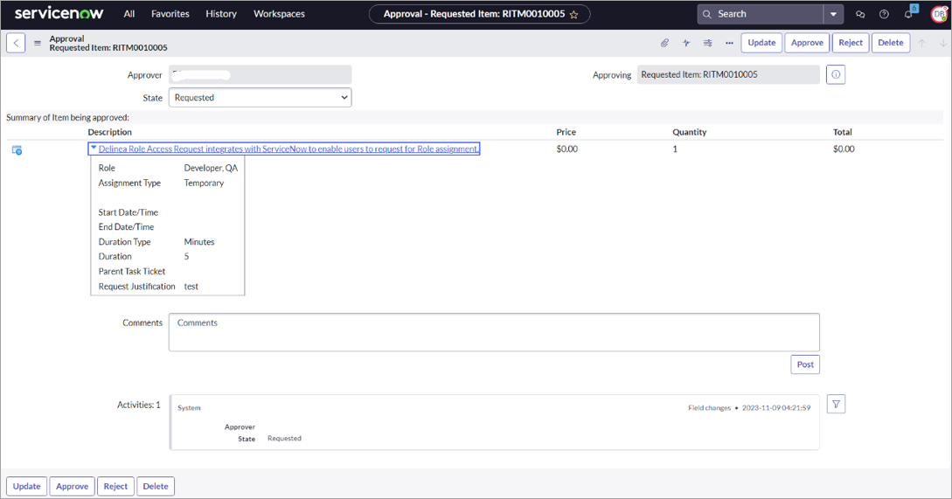
Task: Click info icon next to Approving field
Action: [836, 75]
